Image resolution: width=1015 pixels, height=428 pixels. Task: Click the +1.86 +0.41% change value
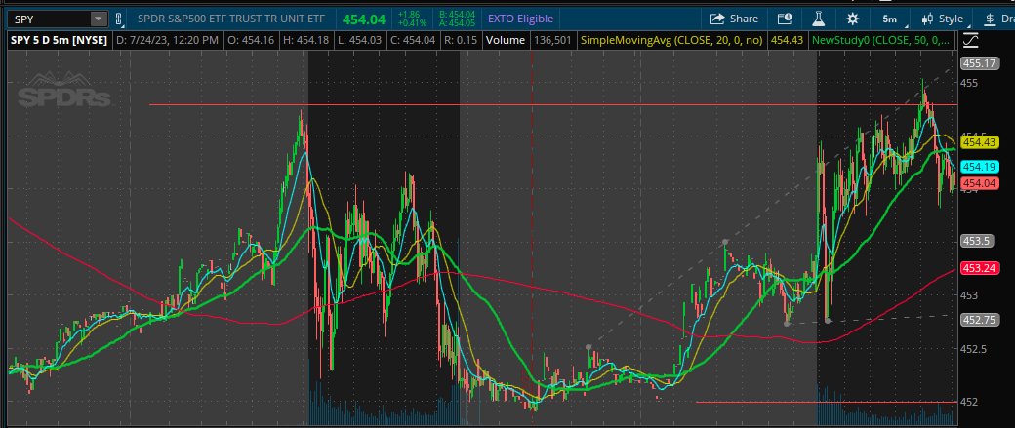[412, 19]
